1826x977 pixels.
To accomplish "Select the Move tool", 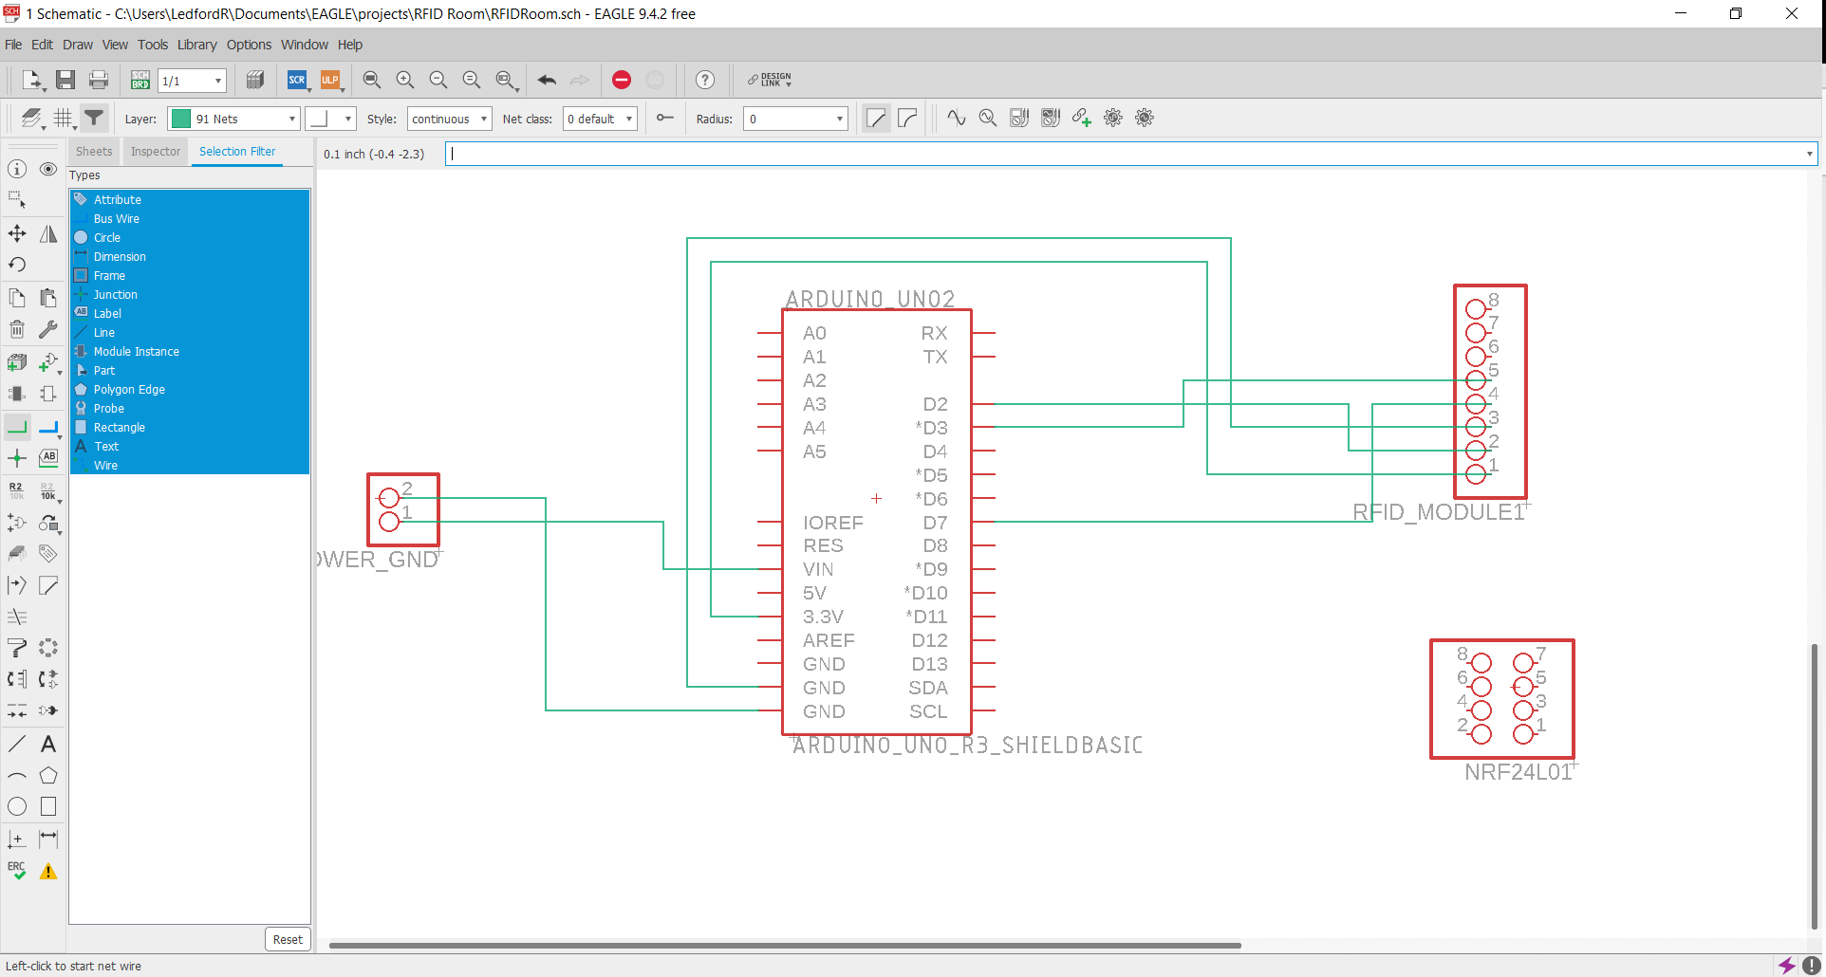I will click(x=16, y=233).
